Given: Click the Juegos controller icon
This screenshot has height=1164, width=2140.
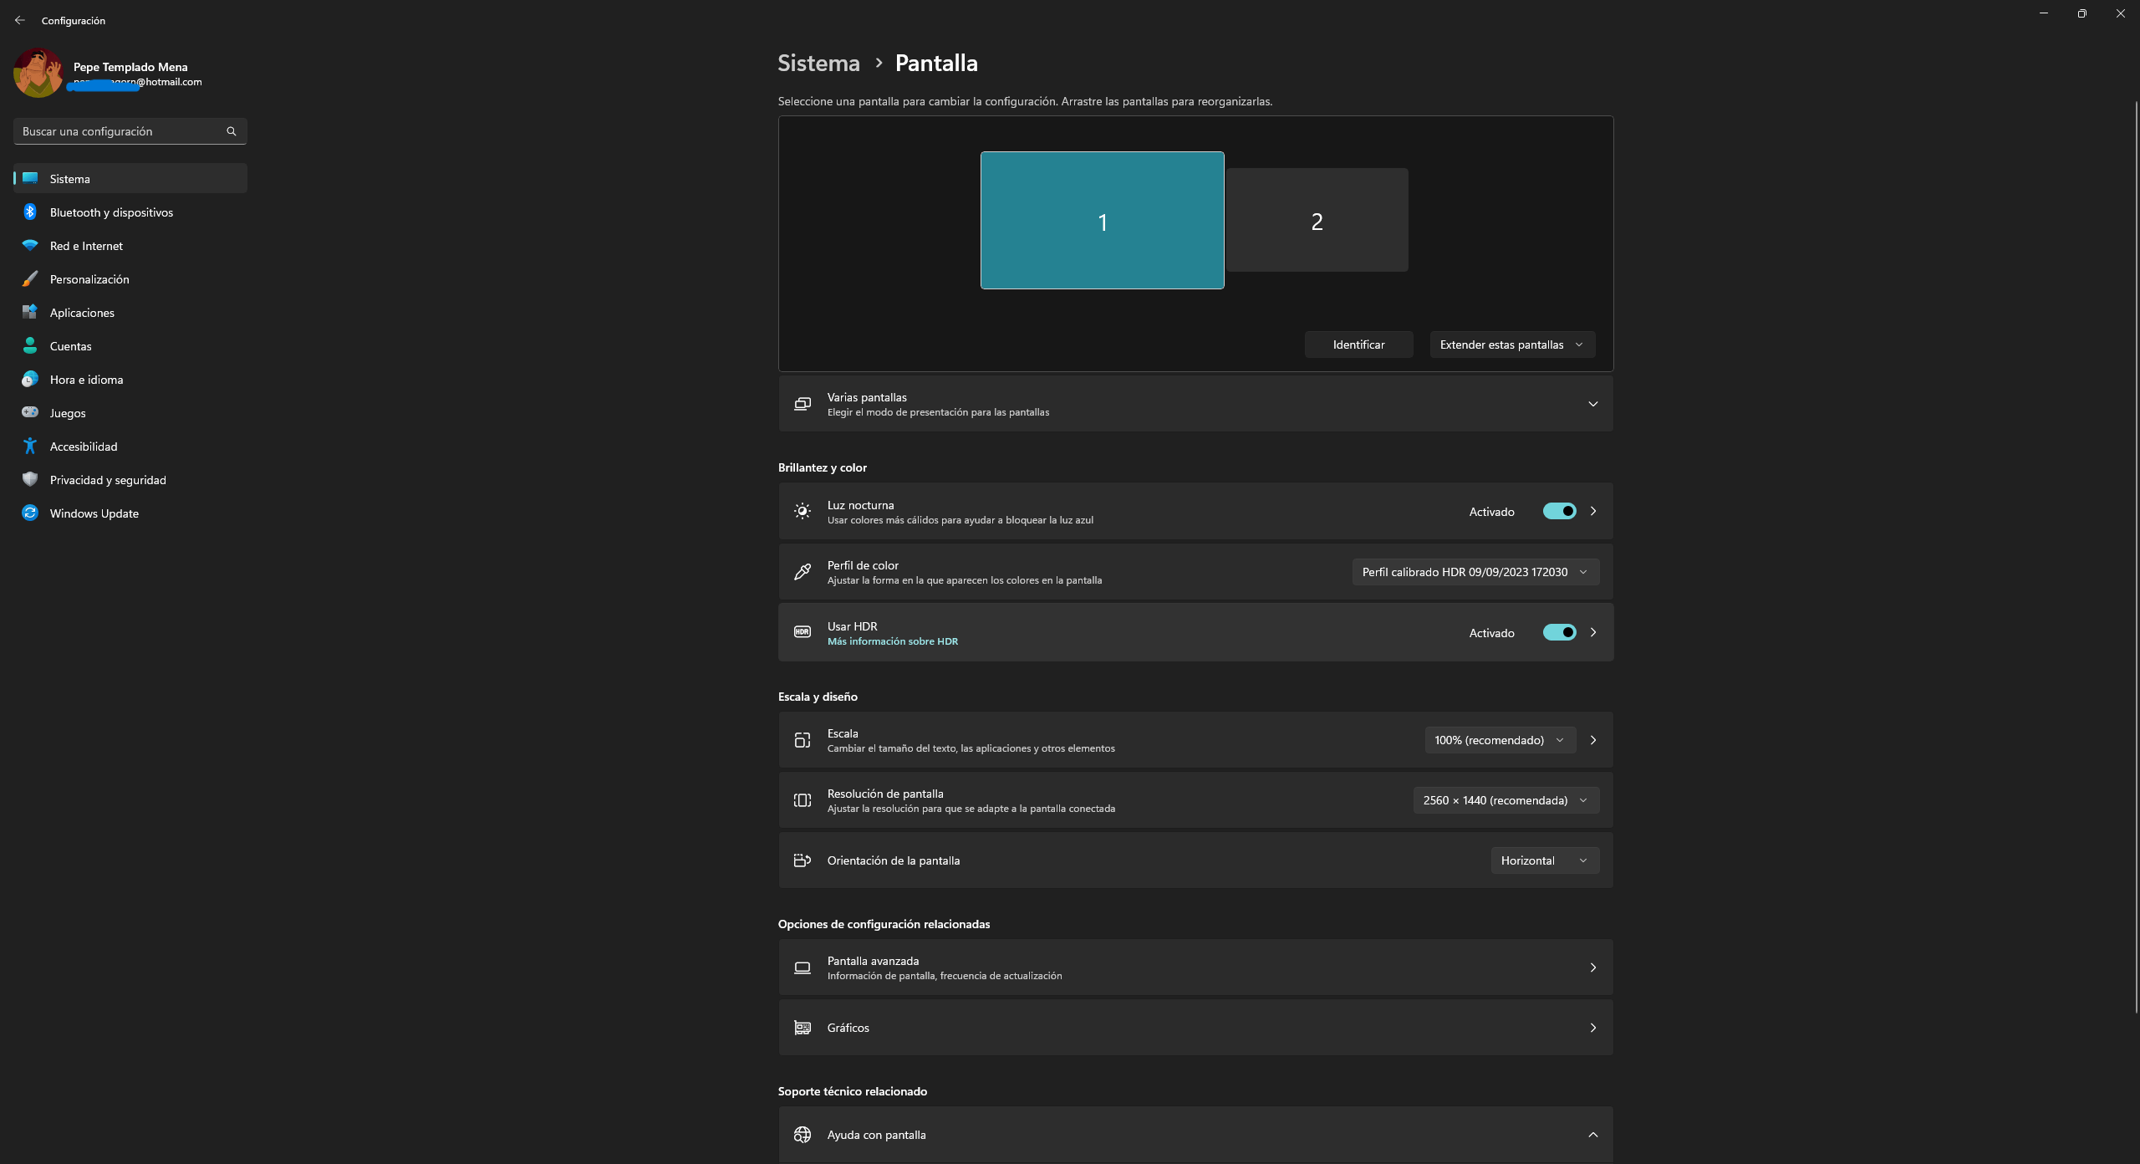Looking at the screenshot, I should pyautogui.click(x=30, y=413).
